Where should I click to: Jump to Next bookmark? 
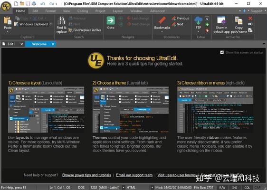pyautogui.click(x=177, y=24)
